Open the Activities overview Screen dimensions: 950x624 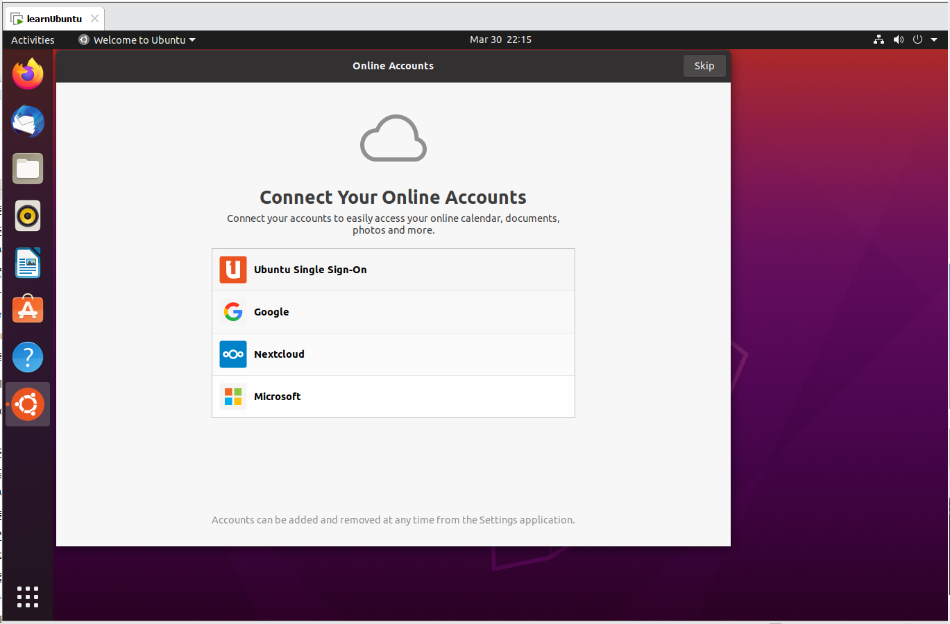point(33,40)
